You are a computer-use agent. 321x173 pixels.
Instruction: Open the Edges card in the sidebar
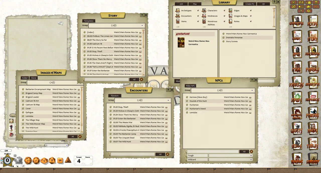[x=297, y=98]
